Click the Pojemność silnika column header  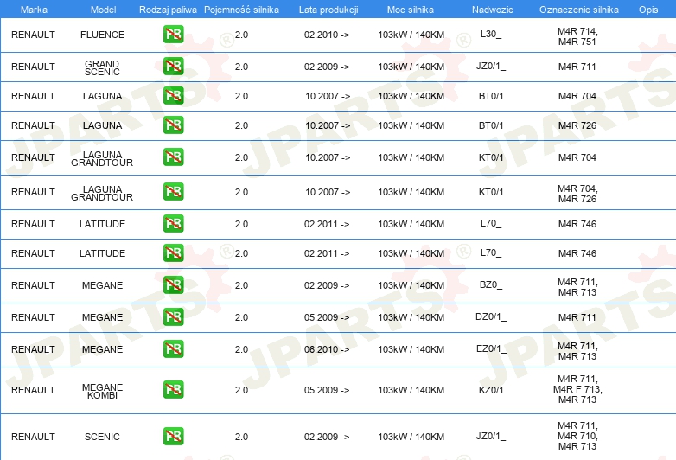[241, 10]
